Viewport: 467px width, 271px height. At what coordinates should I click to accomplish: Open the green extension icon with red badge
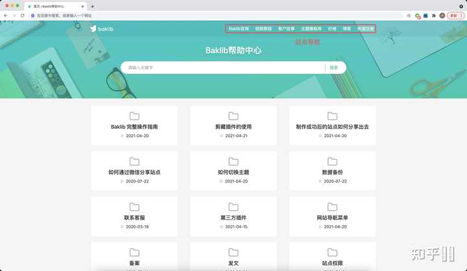pos(418,16)
